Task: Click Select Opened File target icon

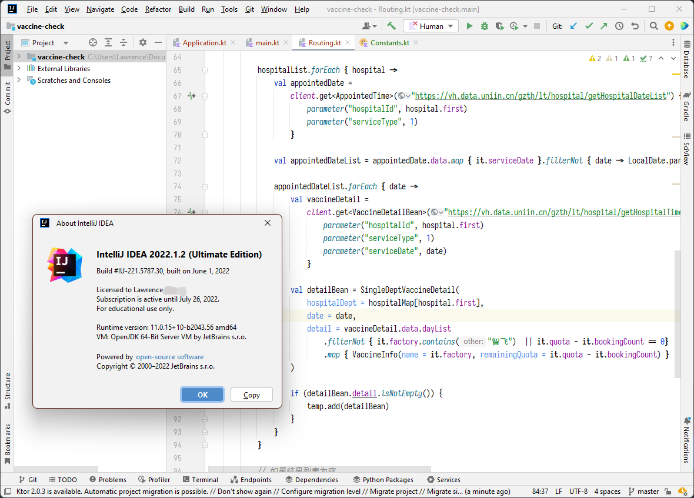Action: [x=92, y=42]
